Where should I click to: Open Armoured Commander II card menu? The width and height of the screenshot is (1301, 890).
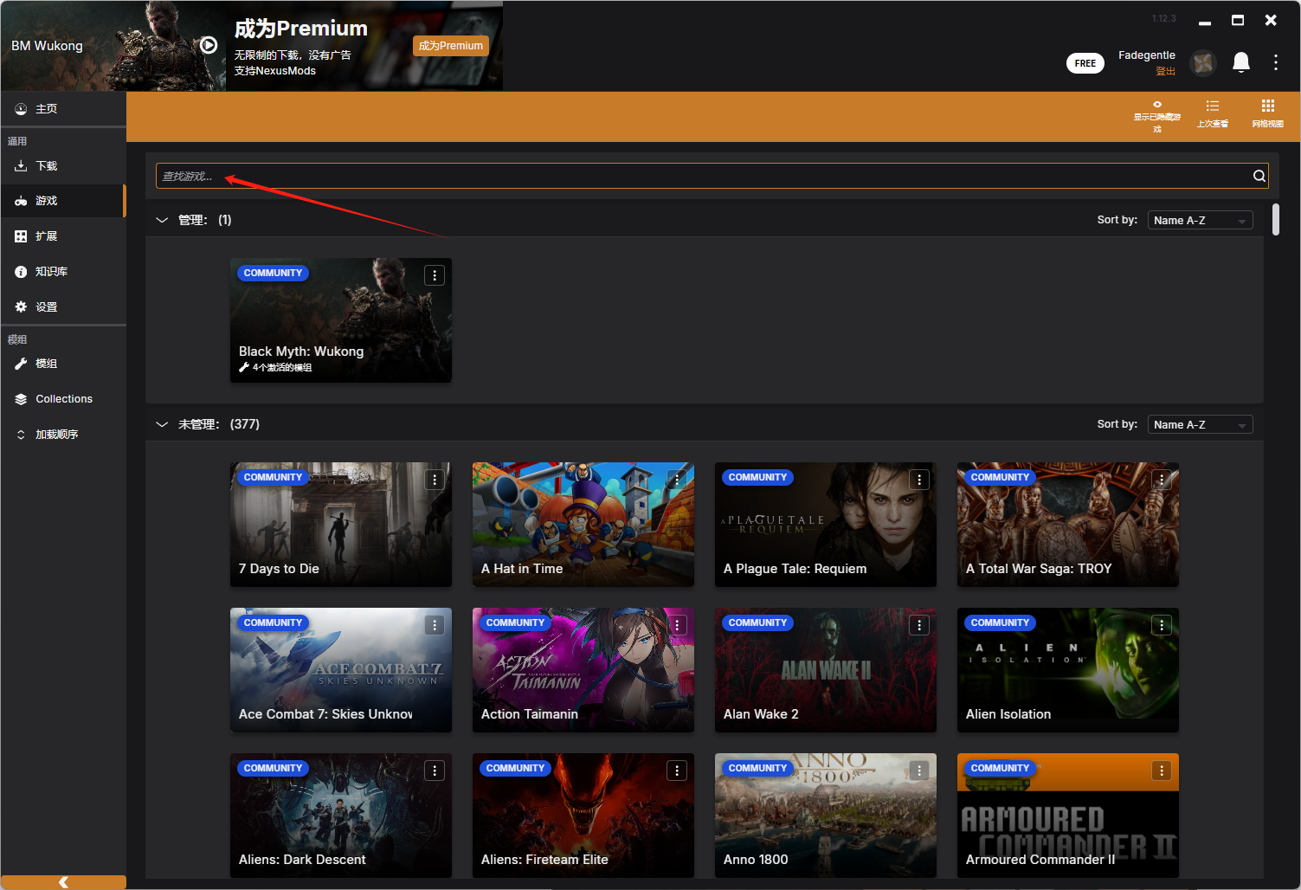pyautogui.click(x=1162, y=771)
